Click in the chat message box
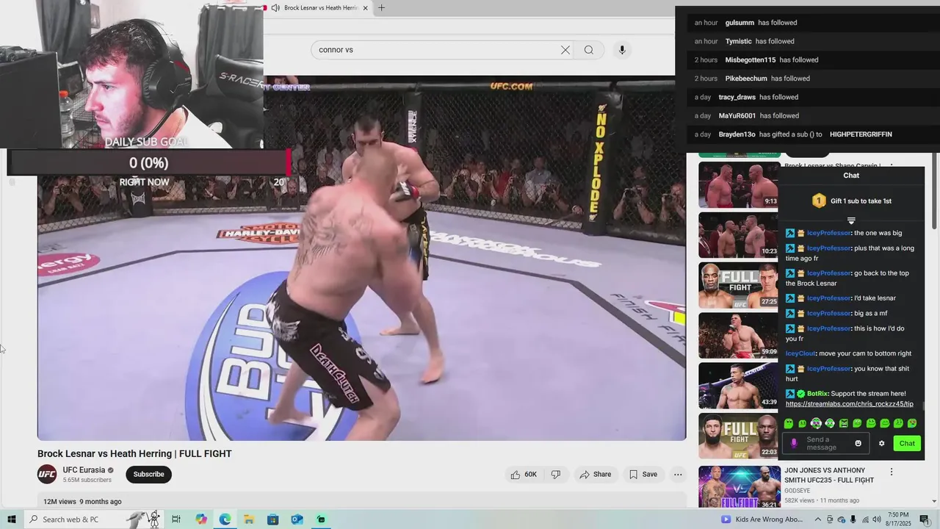940x529 pixels. (x=825, y=443)
